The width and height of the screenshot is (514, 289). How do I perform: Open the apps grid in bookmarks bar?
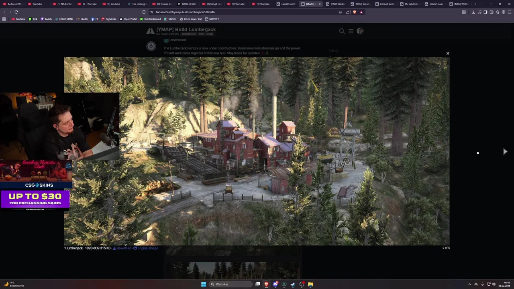(4, 19)
